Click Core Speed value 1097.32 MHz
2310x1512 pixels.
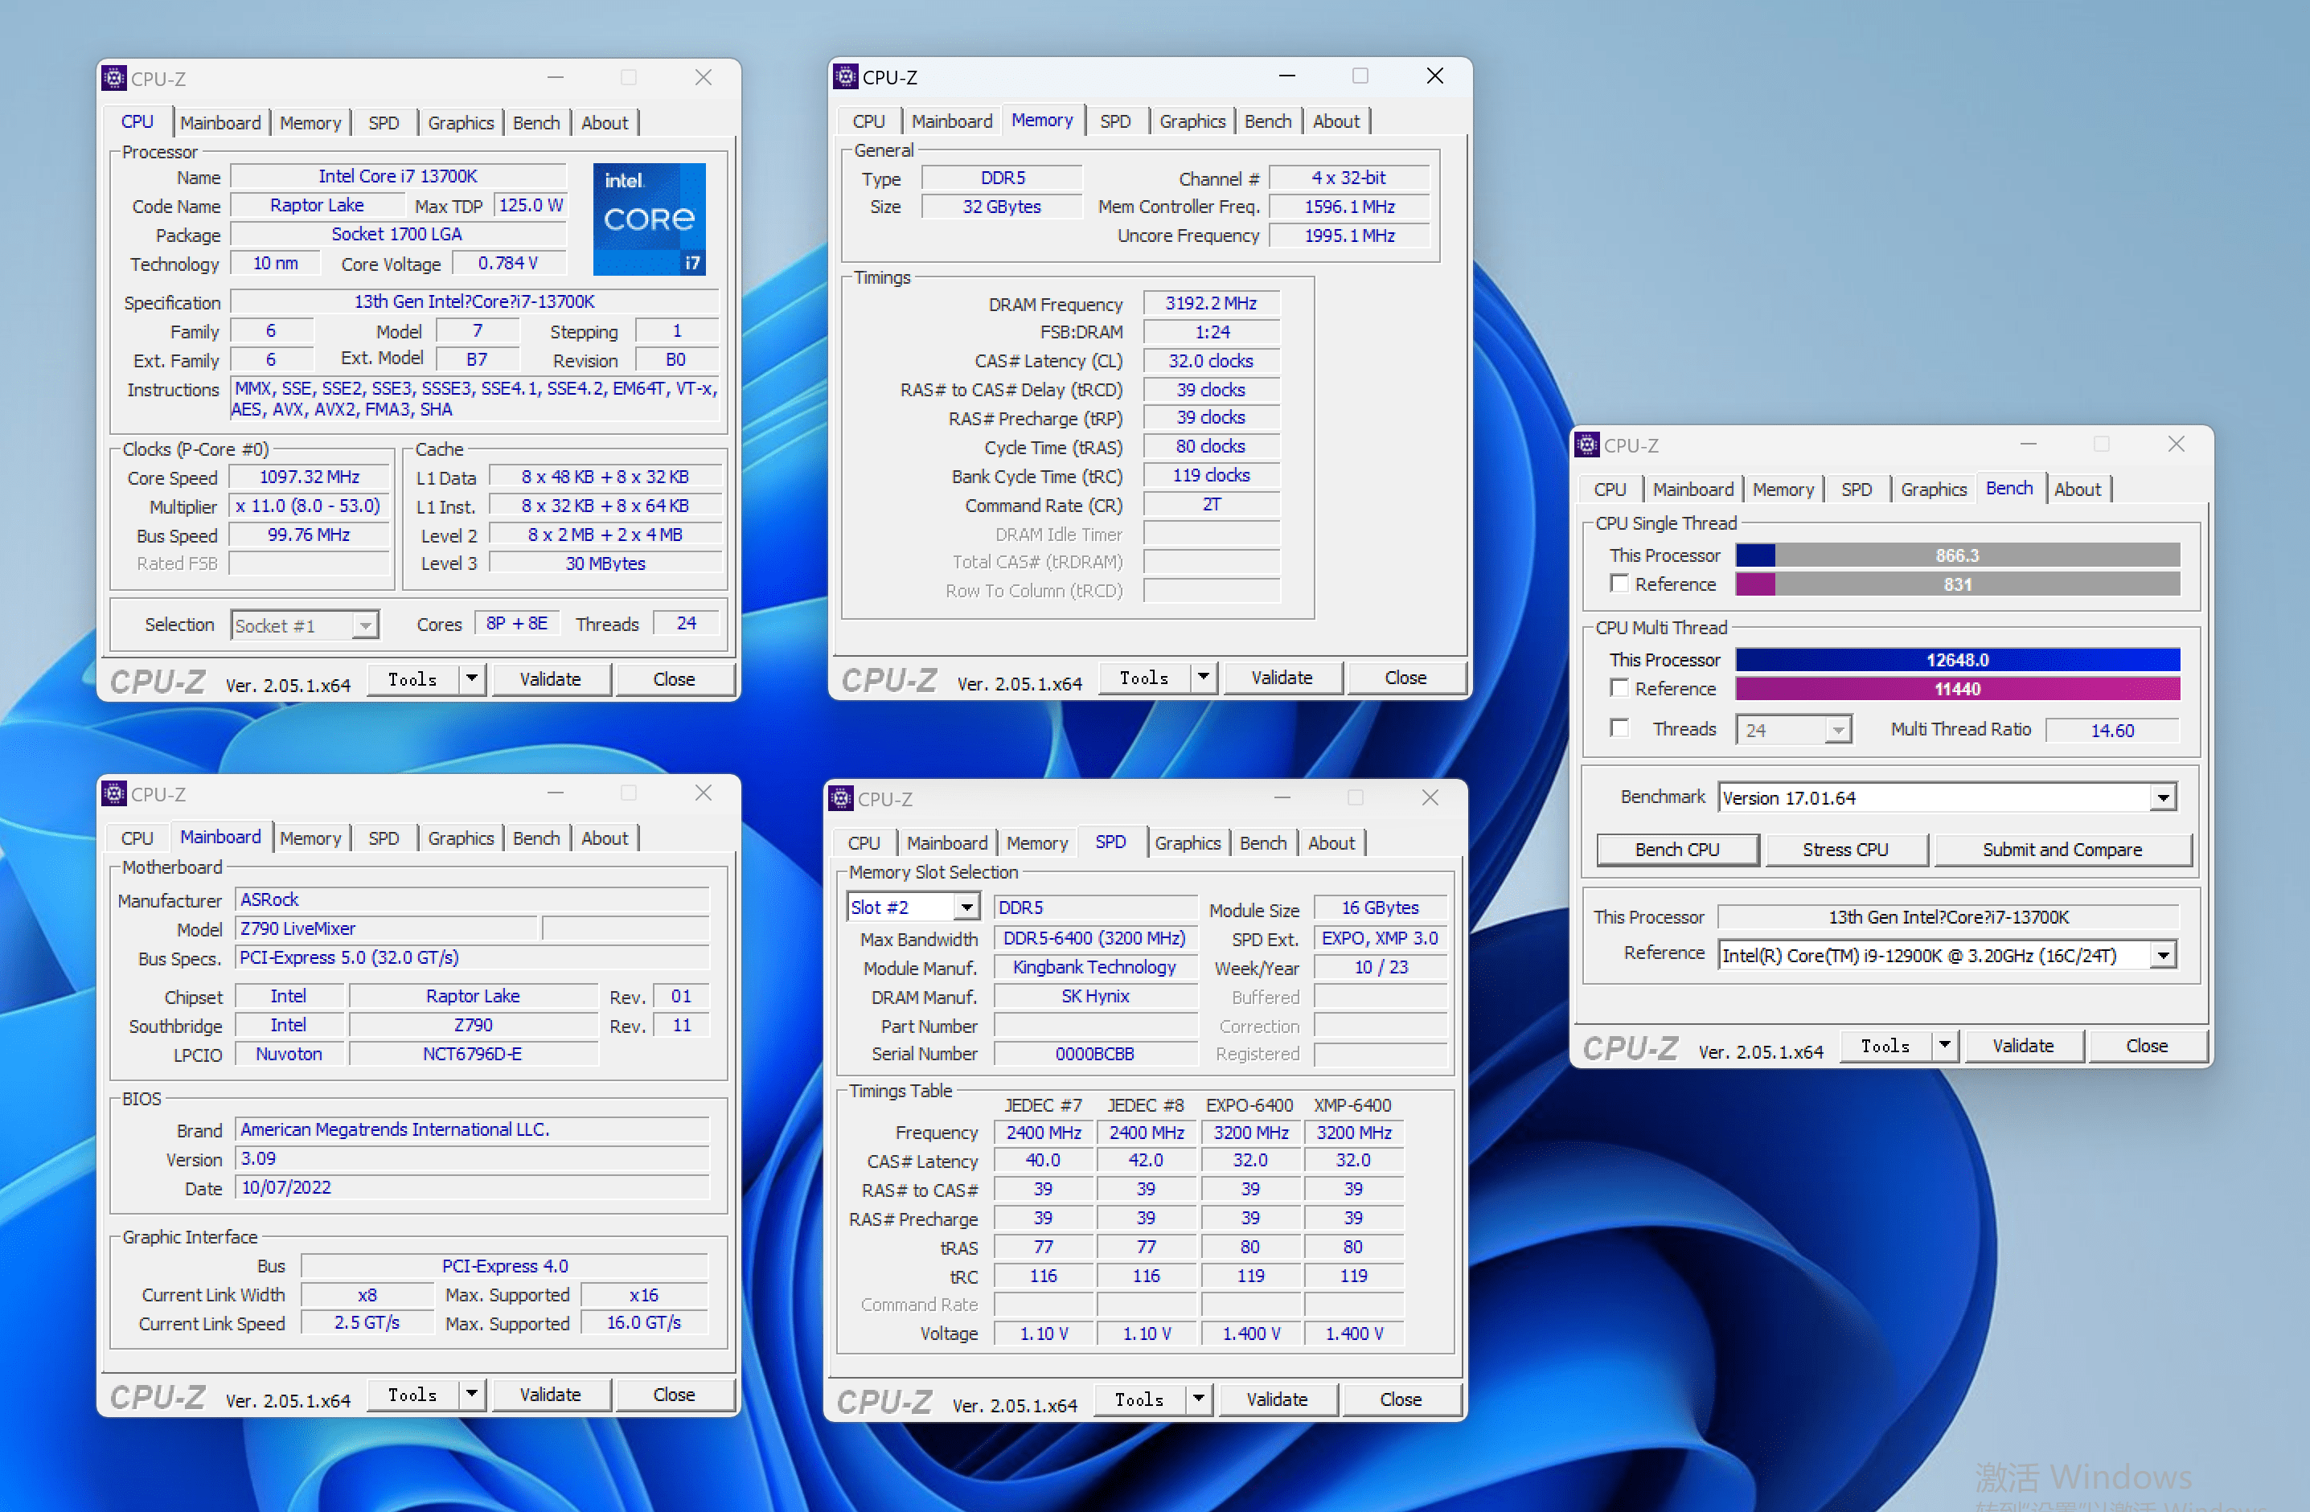pos(309,477)
